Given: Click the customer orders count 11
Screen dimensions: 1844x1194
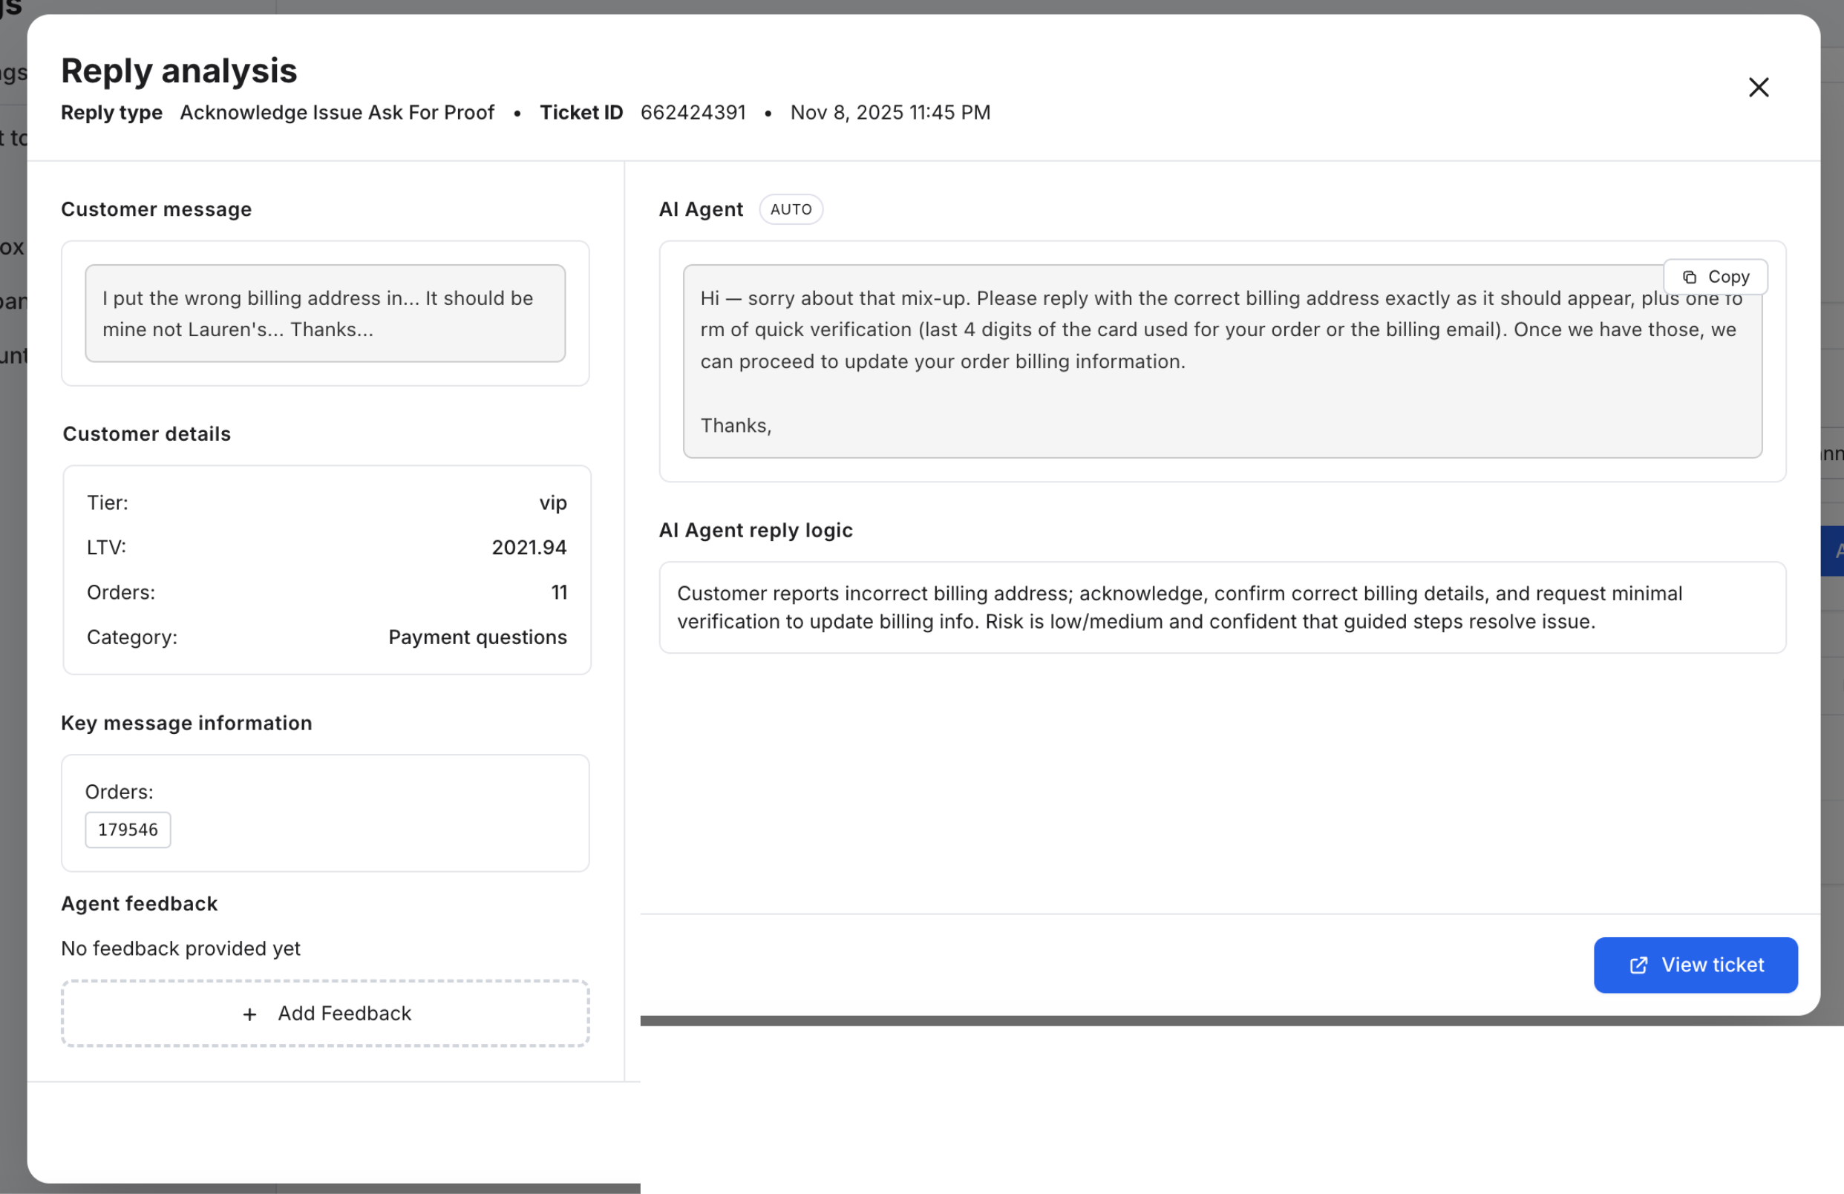Looking at the screenshot, I should click(559, 592).
